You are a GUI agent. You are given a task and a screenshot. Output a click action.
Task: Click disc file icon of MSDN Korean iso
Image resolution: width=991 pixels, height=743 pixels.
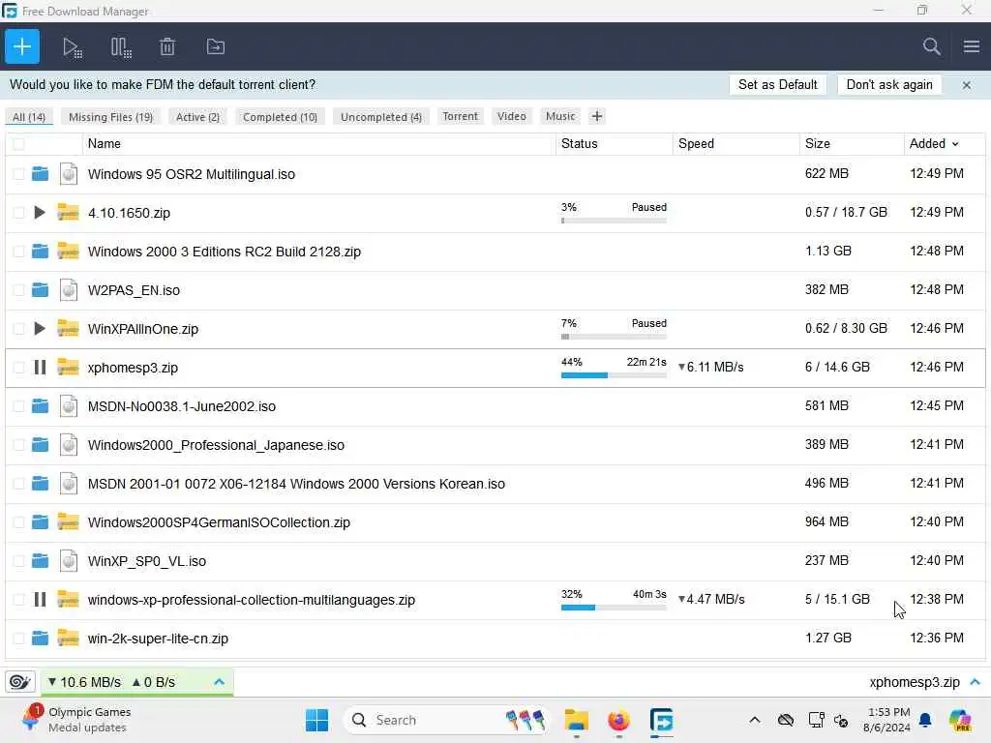point(69,484)
